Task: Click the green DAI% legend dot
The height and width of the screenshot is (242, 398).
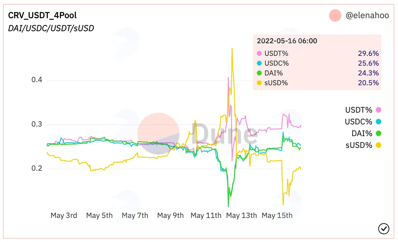Action: pos(379,133)
